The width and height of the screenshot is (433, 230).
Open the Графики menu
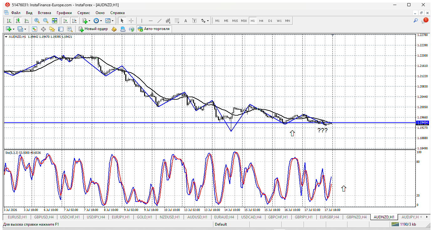click(64, 13)
